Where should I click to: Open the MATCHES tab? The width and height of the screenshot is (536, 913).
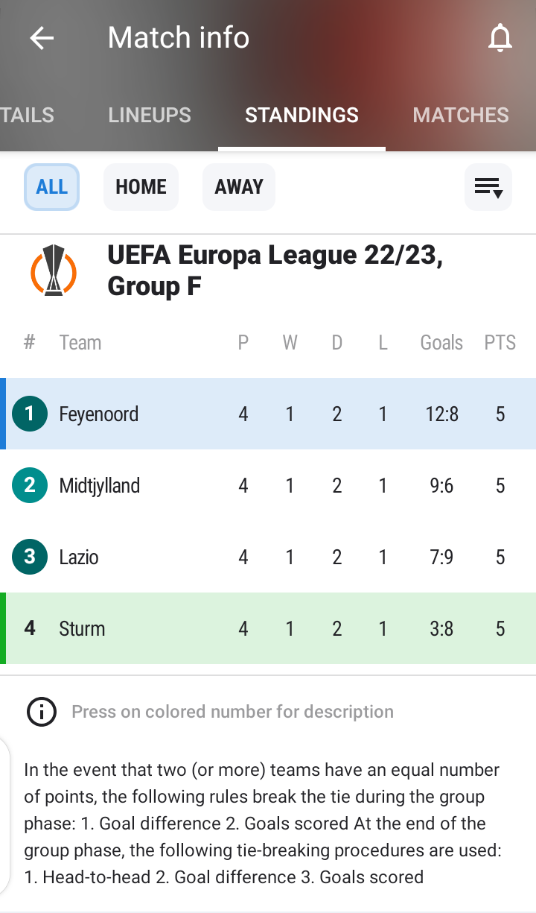click(x=461, y=115)
